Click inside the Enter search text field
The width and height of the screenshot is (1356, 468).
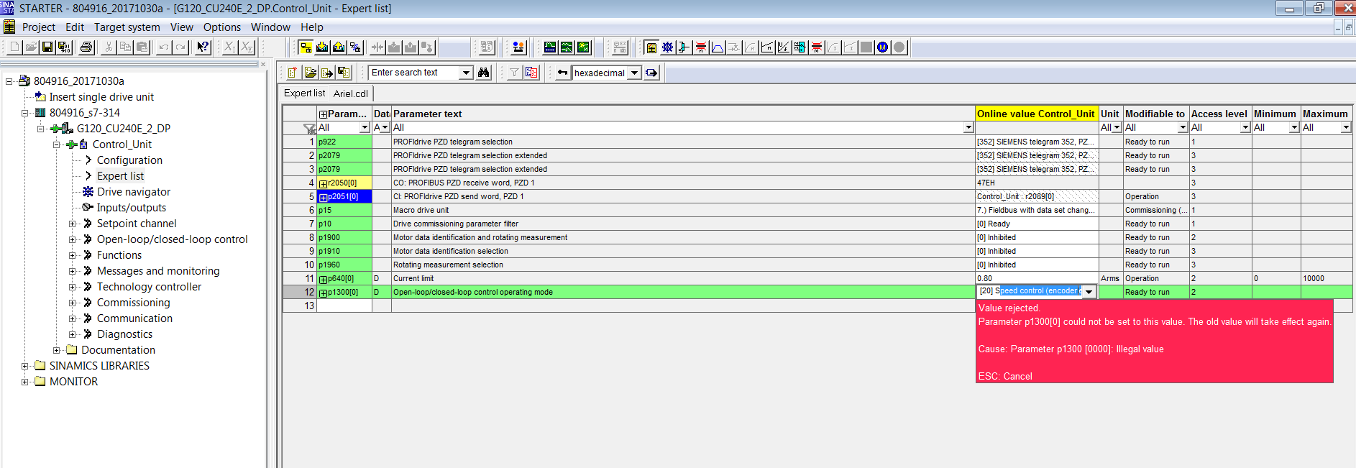tap(413, 73)
